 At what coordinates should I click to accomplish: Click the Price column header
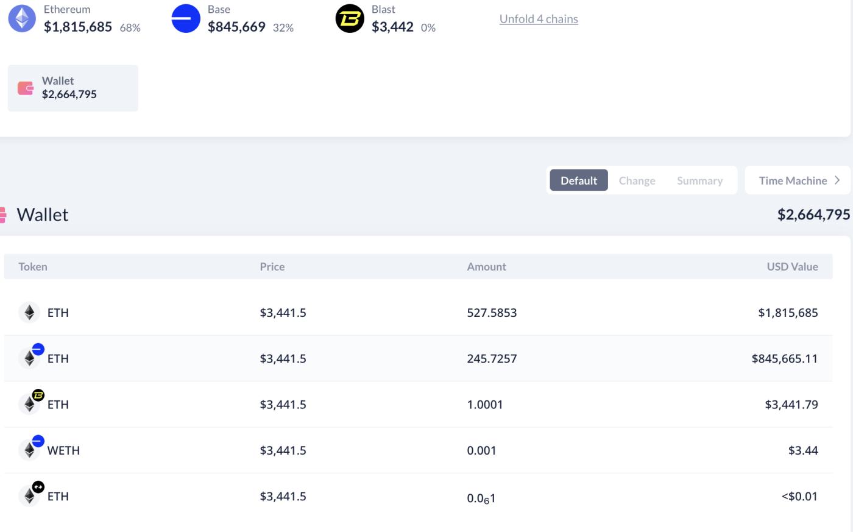pyautogui.click(x=272, y=266)
